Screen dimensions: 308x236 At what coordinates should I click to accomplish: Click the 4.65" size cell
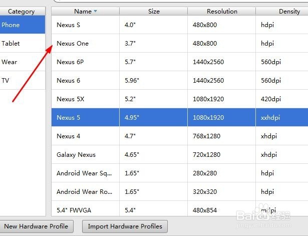(154, 154)
